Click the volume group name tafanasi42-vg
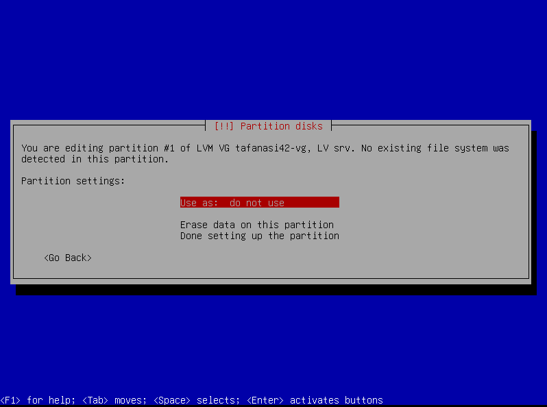Screen dimensions: 547x407 [x=270, y=148]
